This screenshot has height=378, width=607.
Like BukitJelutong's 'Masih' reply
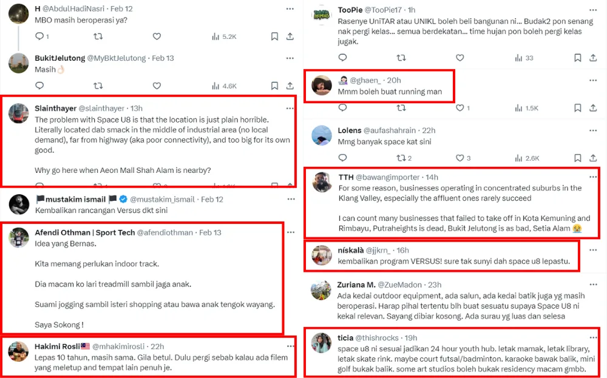pyautogui.click(x=157, y=86)
